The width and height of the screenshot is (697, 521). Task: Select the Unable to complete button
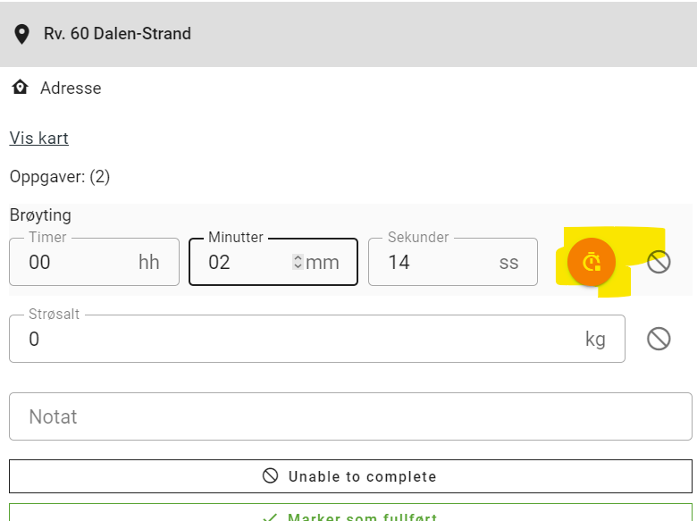[x=350, y=476]
